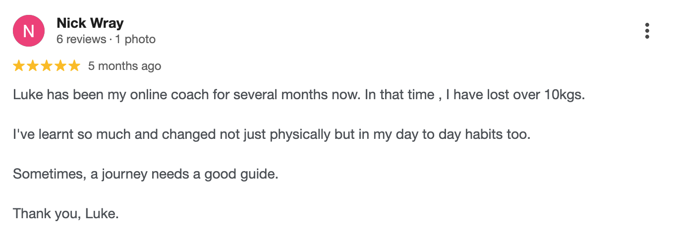Click the fourth yellow rating star
The image size is (673, 245).
coord(60,65)
